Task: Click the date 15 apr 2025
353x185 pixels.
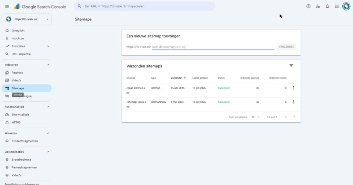Action: click(x=178, y=88)
